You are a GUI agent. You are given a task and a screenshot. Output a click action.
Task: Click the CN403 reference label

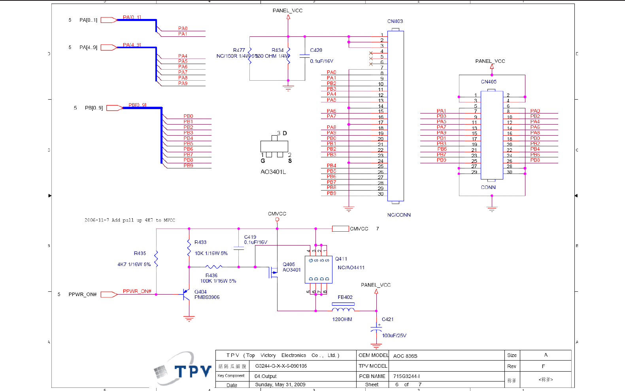pos(395,21)
